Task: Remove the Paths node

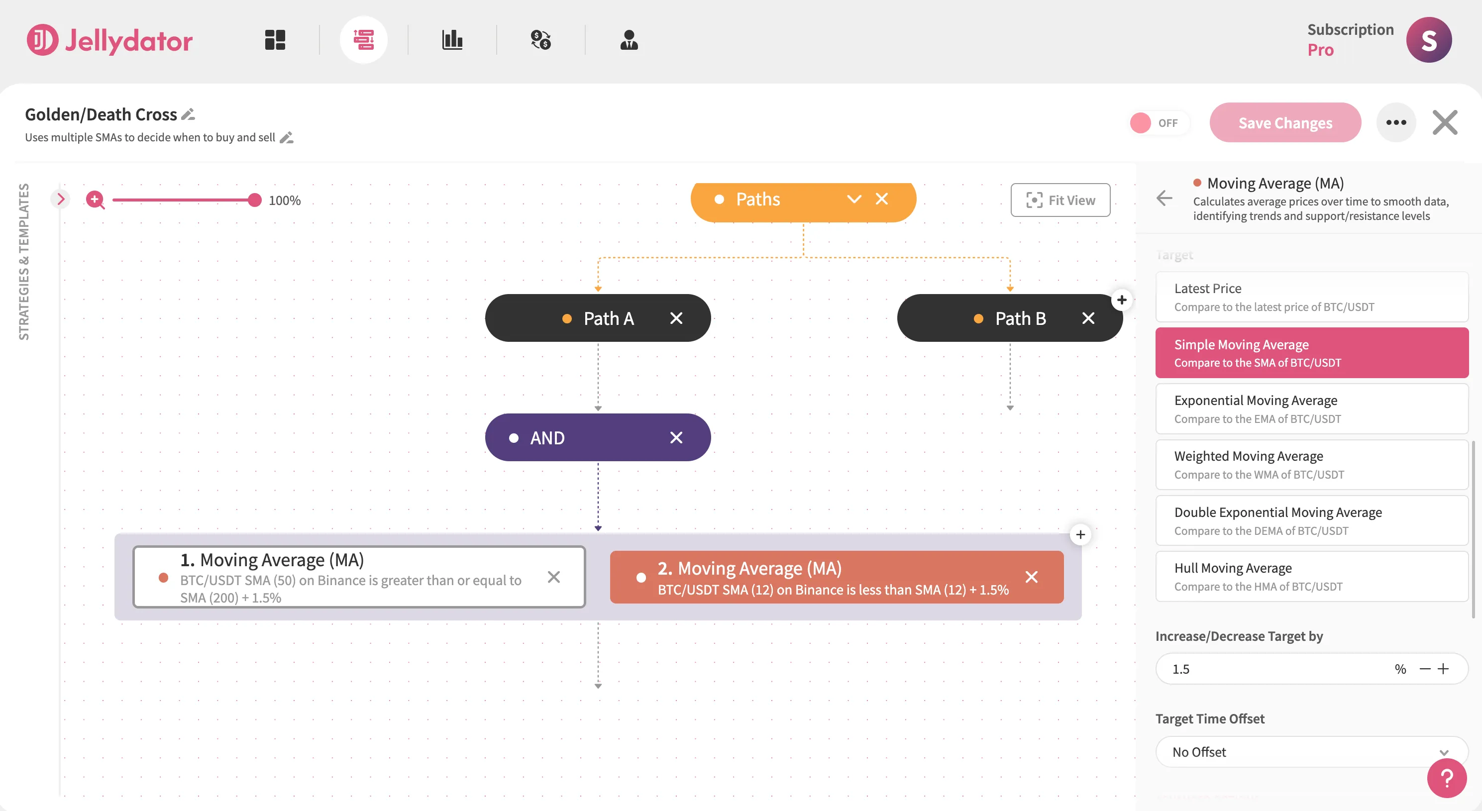Action: (x=881, y=199)
